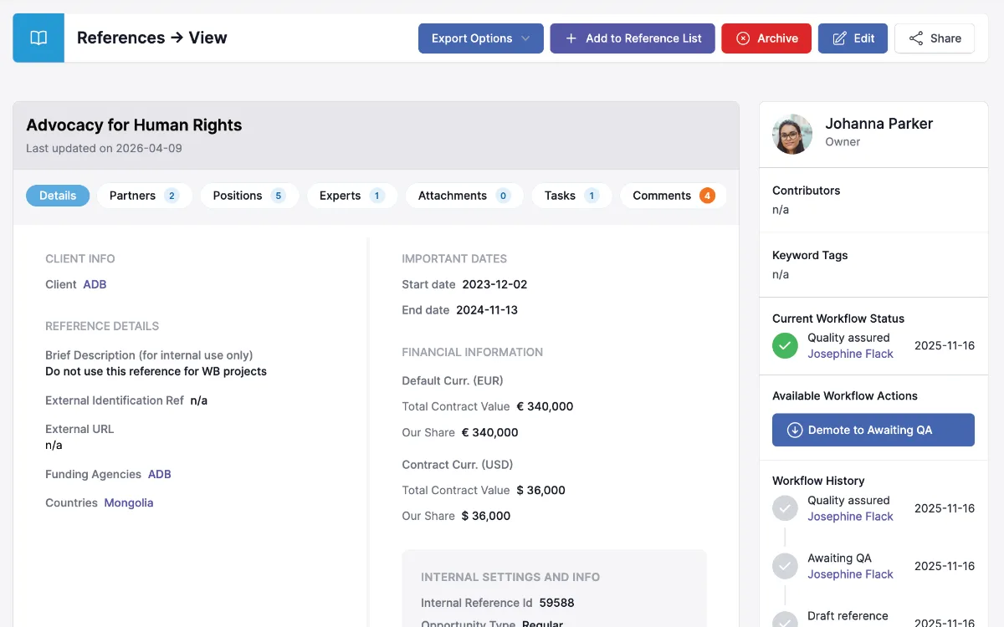Open Johanna Parker's profile photo
The image size is (1004, 627).
[x=792, y=134]
